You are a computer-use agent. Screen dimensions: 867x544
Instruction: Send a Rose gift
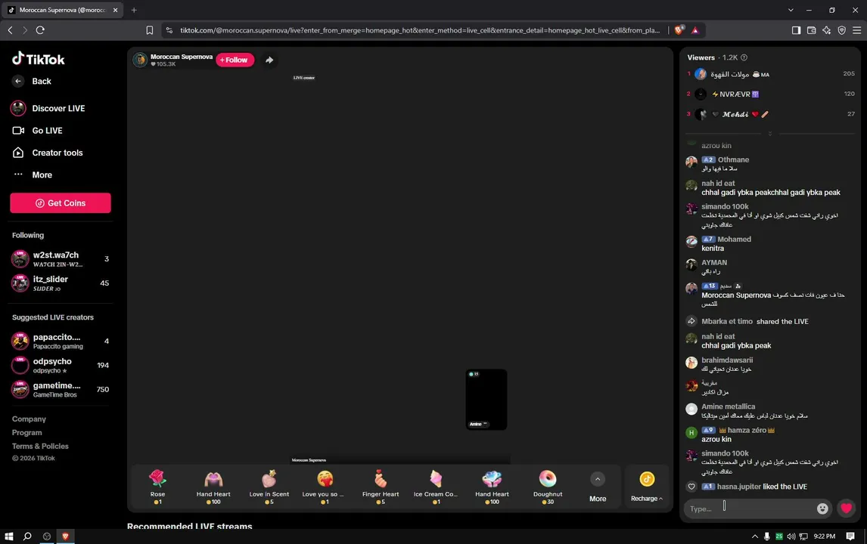(x=157, y=486)
